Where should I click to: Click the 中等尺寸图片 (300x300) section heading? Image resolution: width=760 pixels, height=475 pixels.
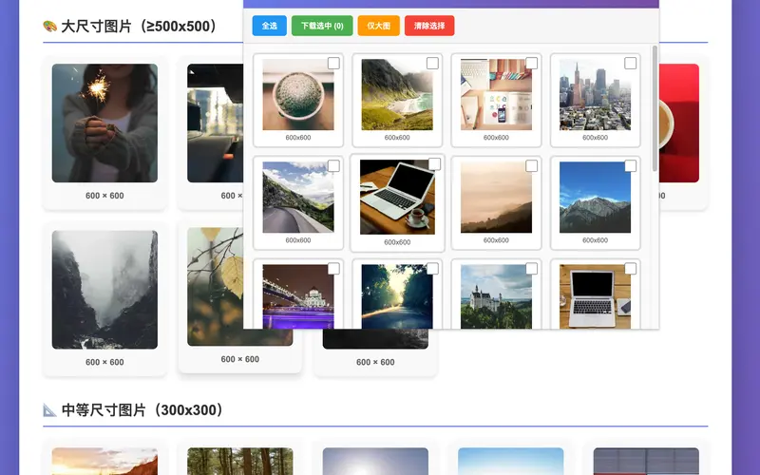(x=142, y=410)
